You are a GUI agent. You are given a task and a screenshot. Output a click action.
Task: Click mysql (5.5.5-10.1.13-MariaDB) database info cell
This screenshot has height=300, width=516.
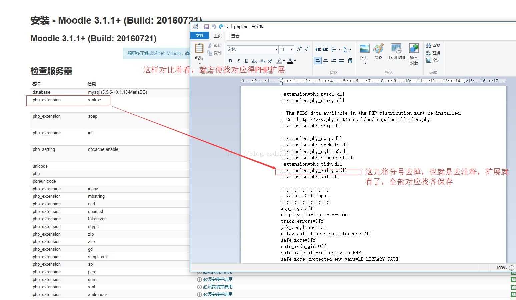[x=117, y=92]
